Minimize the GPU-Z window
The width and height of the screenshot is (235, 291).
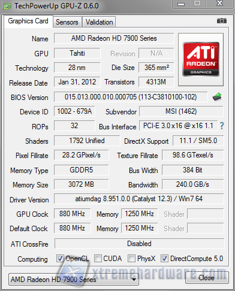coord(181,4)
